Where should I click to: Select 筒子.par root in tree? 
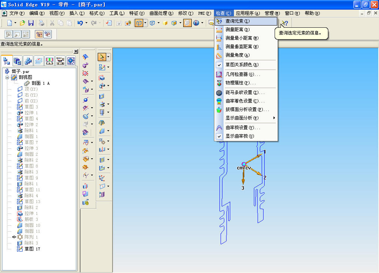[x=20, y=71]
